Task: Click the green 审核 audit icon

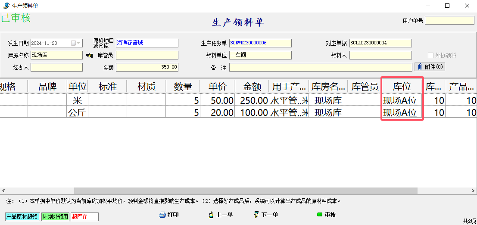Action: [x=319, y=215]
